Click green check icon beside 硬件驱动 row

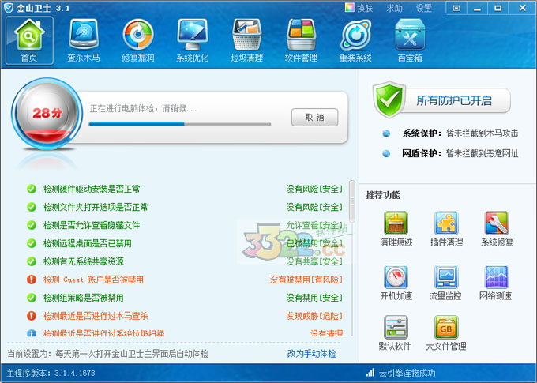(x=32, y=189)
